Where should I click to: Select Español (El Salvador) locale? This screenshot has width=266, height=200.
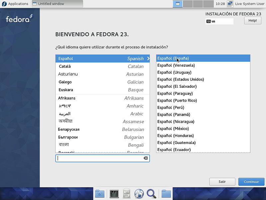[x=203, y=86]
